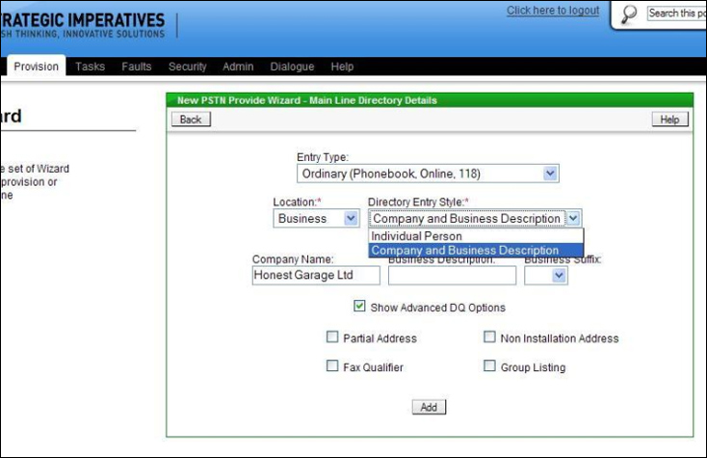Open the Business Suffix dropdown
Image resolution: width=707 pixels, height=458 pixels.
[559, 276]
